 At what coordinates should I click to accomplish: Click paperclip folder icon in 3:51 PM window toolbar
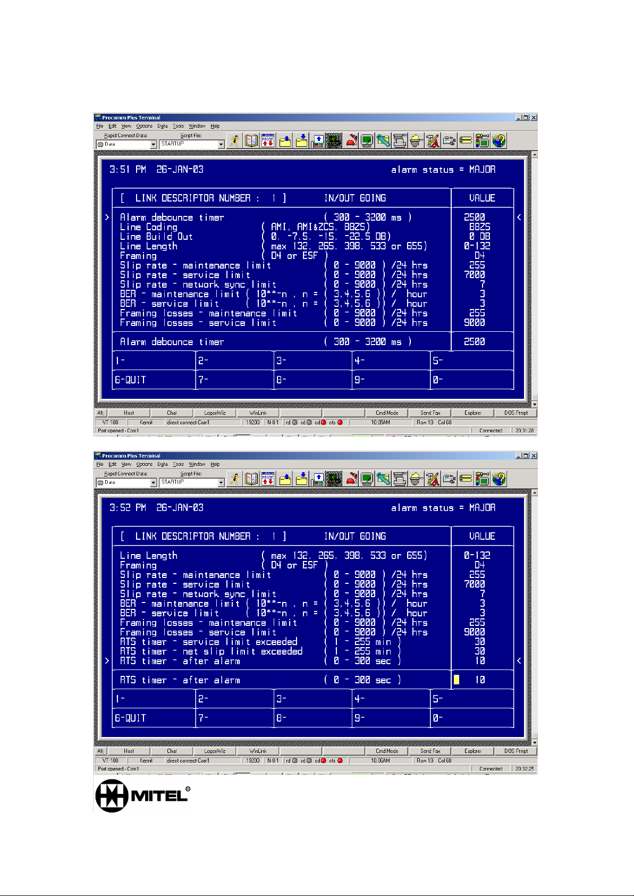383,141
